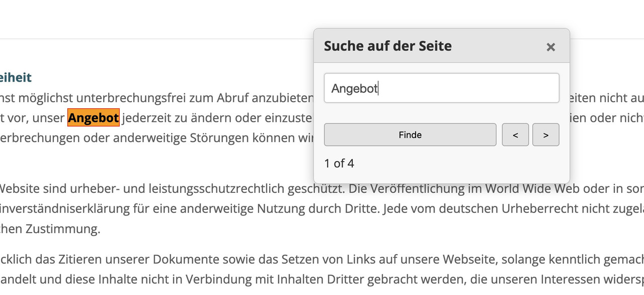The width and height of the screenshot is (644, 295).
Task: Jump to next match with the > button
Action: tap(545, 135)
